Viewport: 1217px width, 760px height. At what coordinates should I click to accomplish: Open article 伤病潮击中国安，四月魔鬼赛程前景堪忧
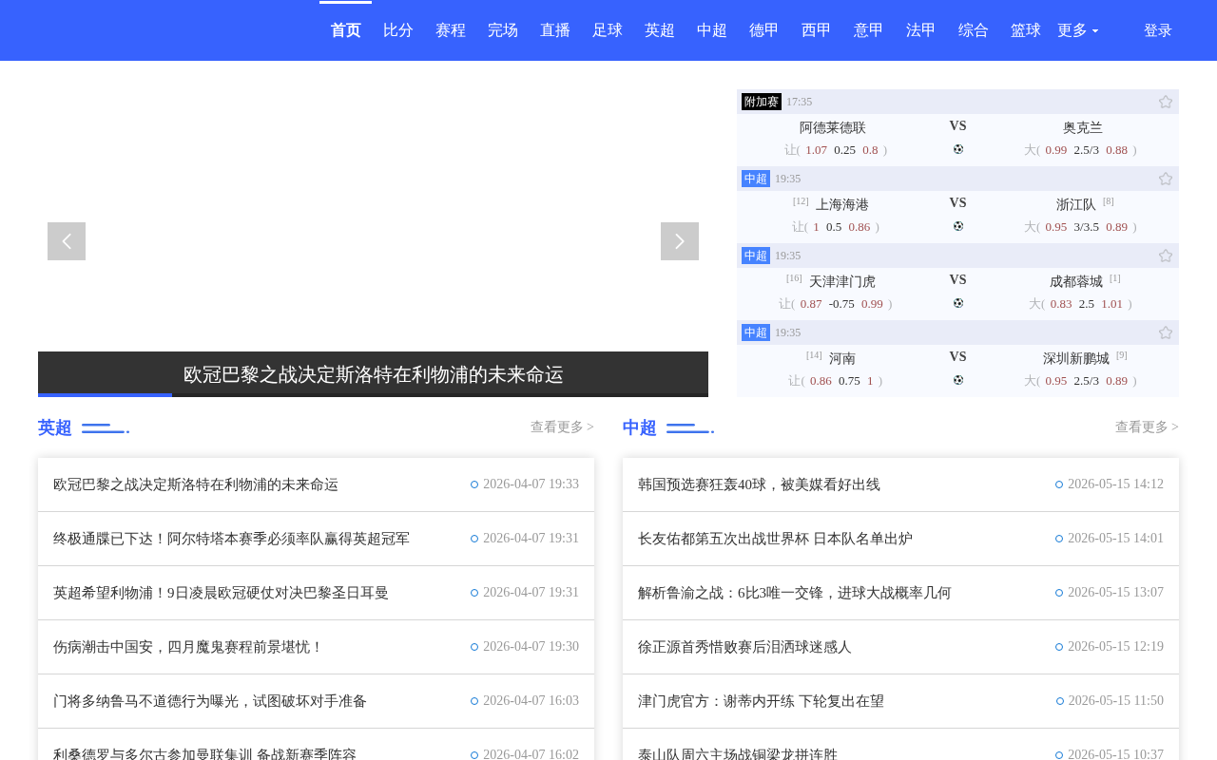pyautogui.click(x=188, y=647)
